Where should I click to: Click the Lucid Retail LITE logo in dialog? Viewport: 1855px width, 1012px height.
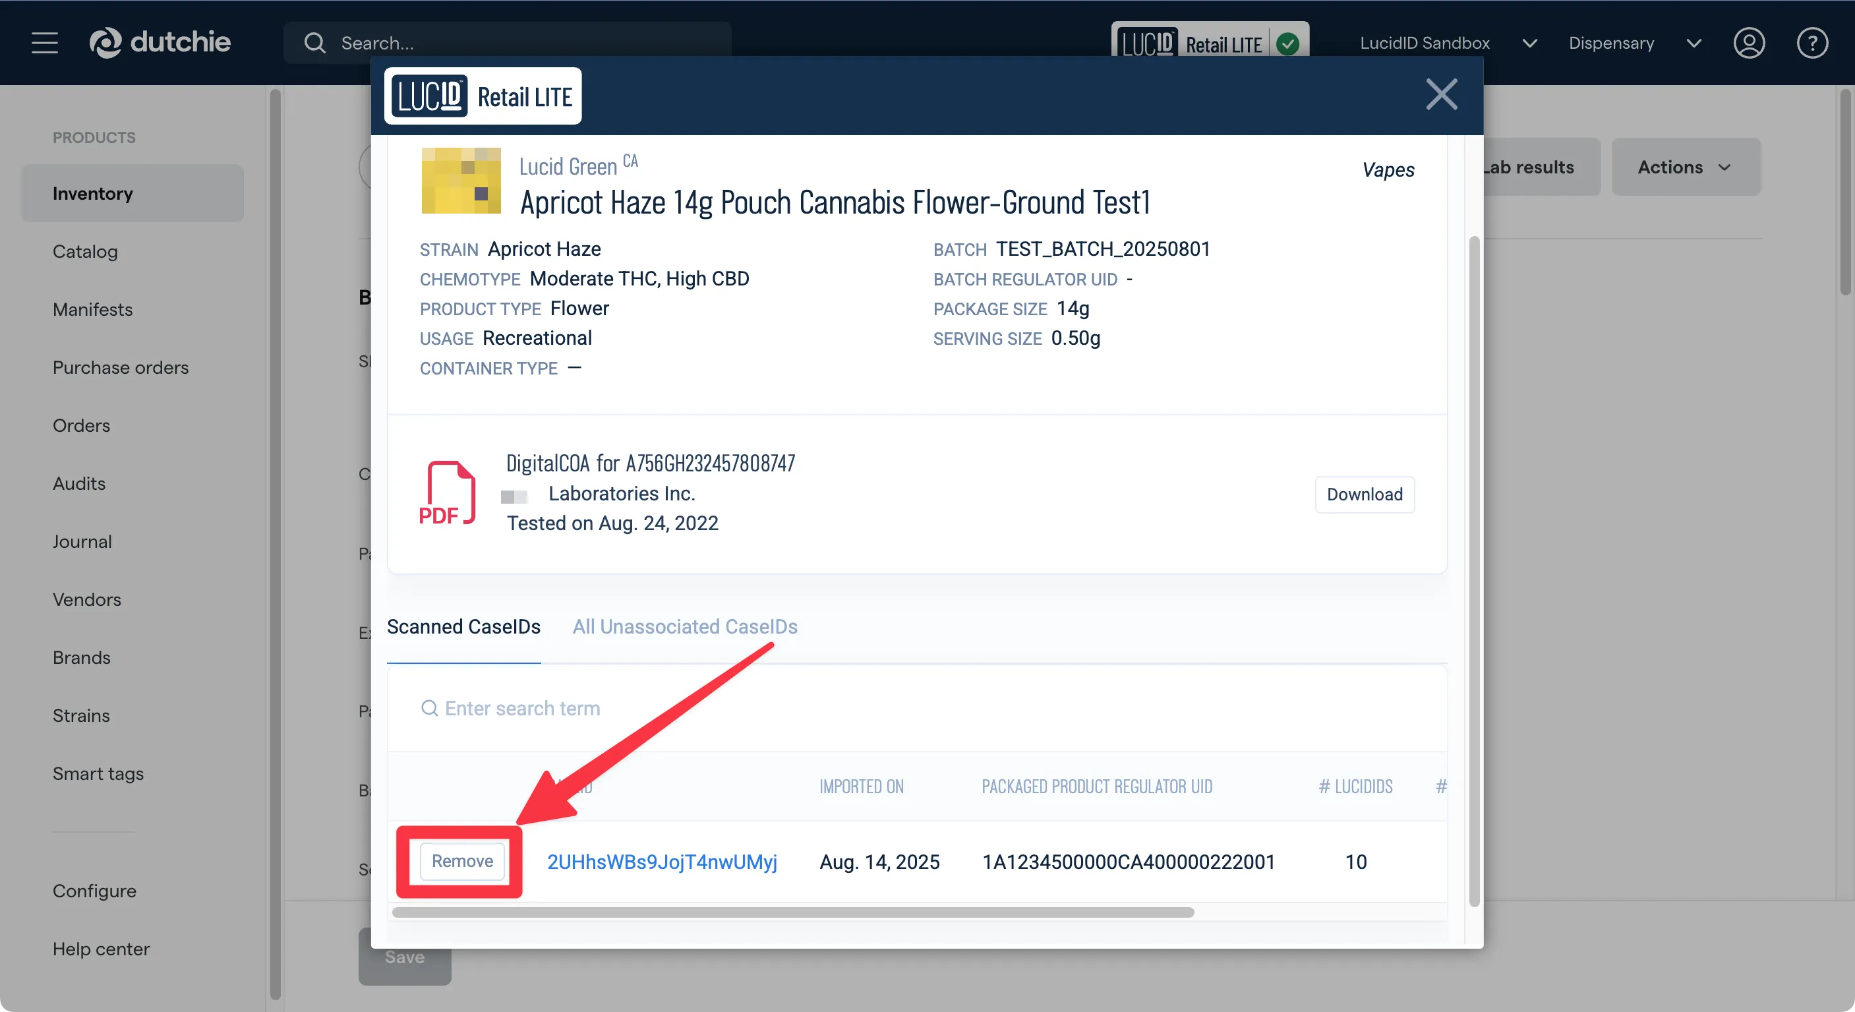pyautogui.click(x=483, y=96)
